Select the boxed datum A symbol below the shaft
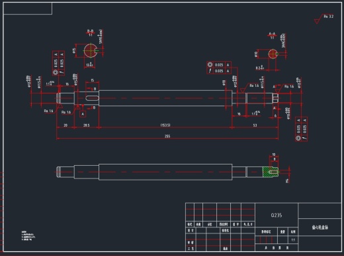 coord(83,114)
